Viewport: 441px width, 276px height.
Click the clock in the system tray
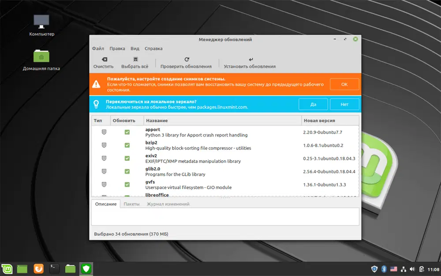click(430, 268)
